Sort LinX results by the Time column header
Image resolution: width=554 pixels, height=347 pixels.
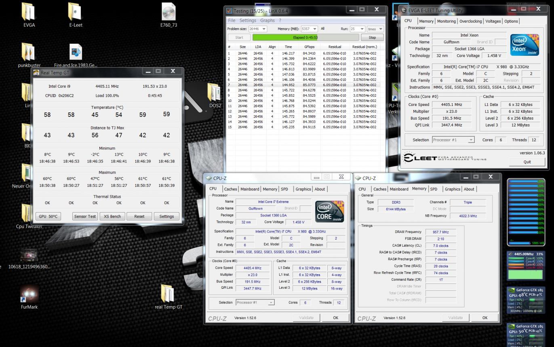(288, 47)
